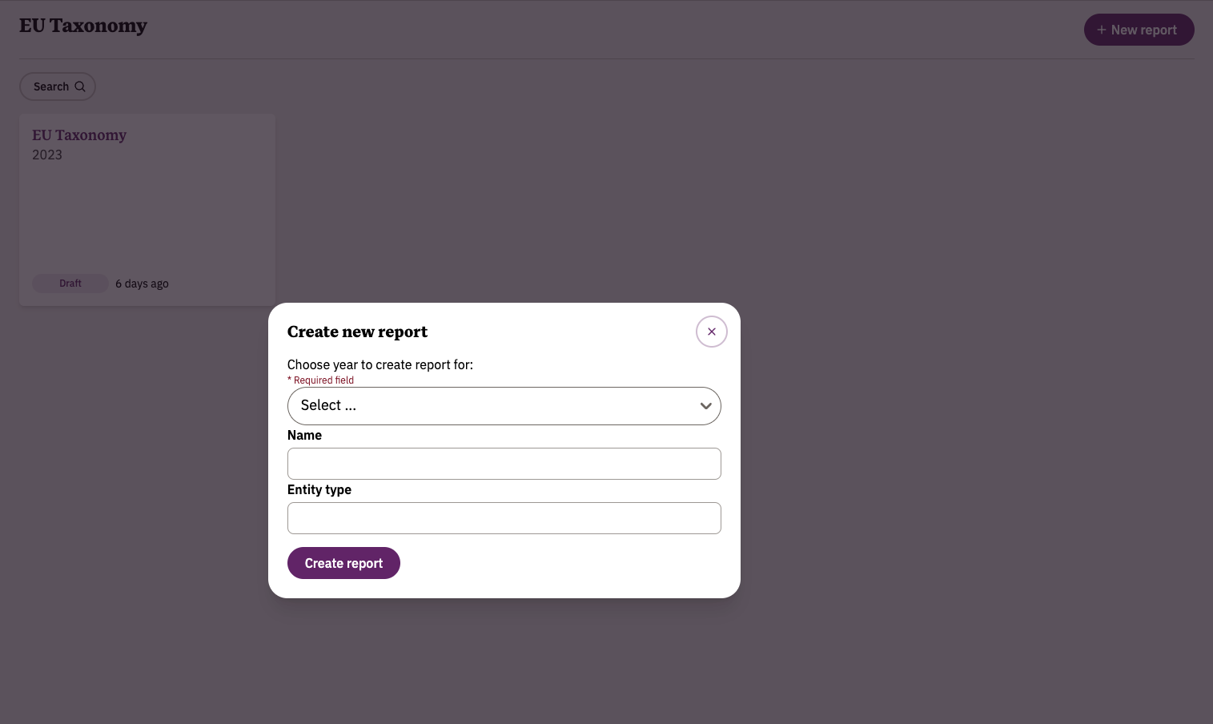Click the Create new report dialog heading
The width and height of the screenshot is (1213, 724).
pyautogui.click(x=357, y=332)
